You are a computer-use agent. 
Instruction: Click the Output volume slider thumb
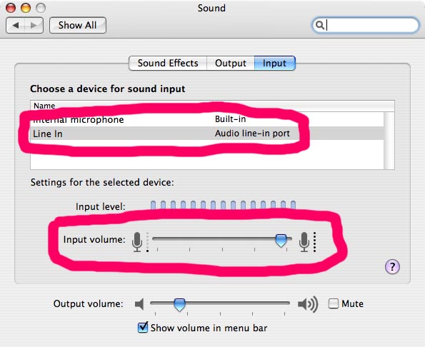[x=179, y=305]
